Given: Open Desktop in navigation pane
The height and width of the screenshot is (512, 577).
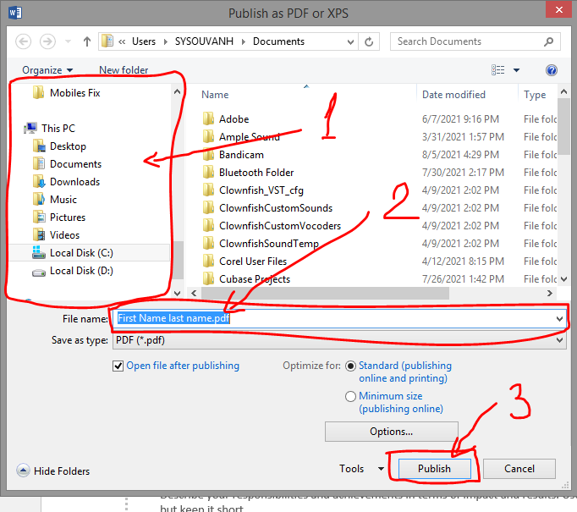Looking at the screenshot, I should 59,146.
